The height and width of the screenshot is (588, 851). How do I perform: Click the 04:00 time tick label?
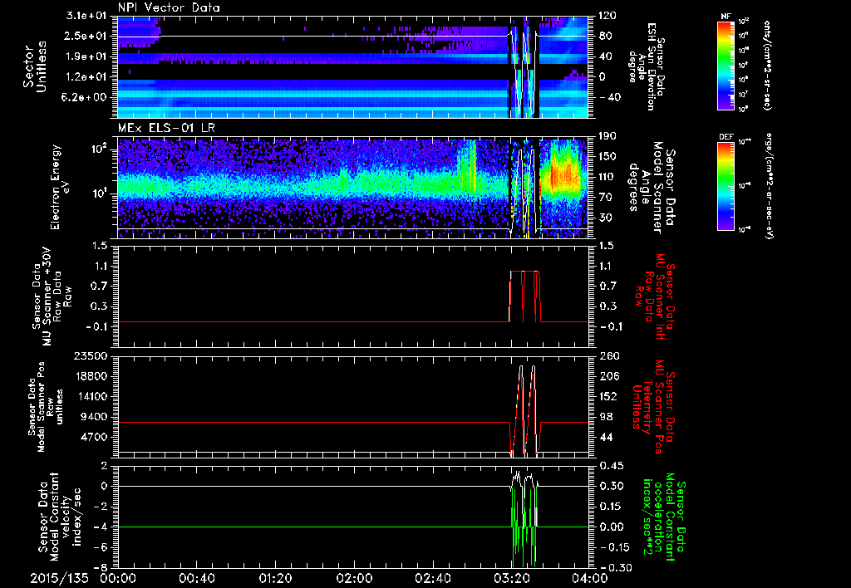pyautogui.click(x=590, y=578)
